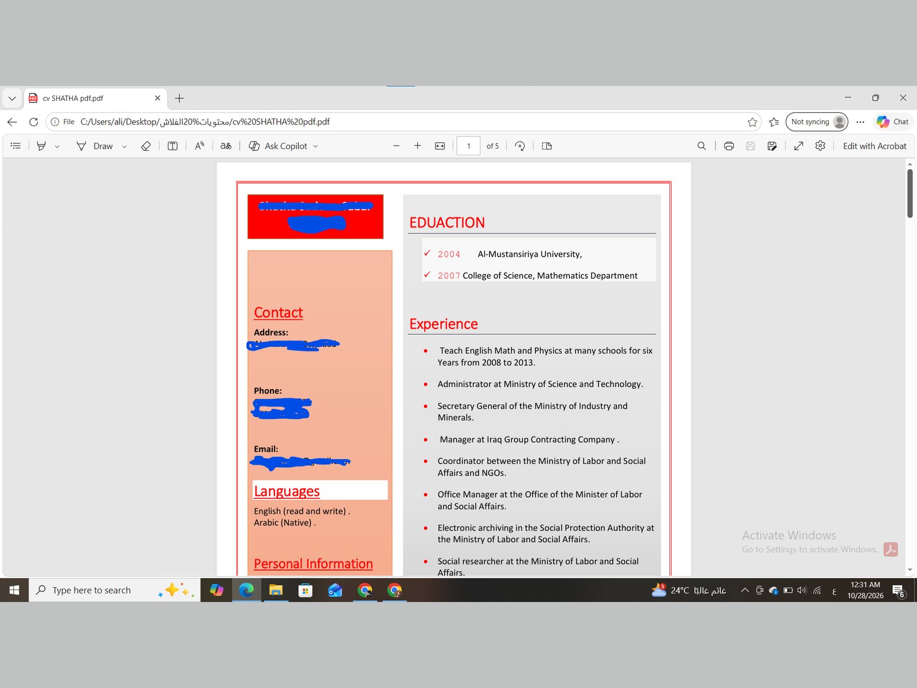Viewport: 917px width, 688px height.
Task: Open File Explorer from the taskbar
Action: pos(276,590)
